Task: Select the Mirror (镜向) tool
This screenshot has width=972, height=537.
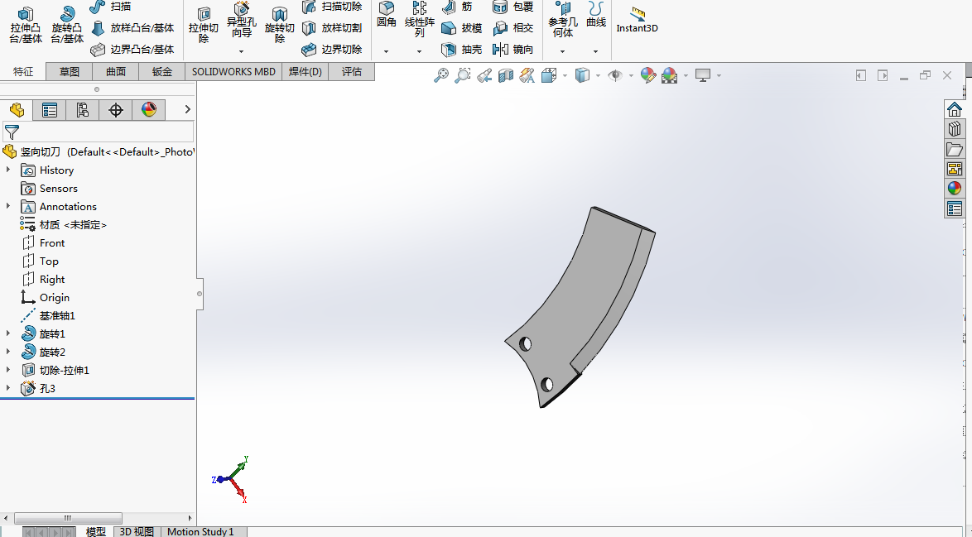Action: click(x=512, y=50)
